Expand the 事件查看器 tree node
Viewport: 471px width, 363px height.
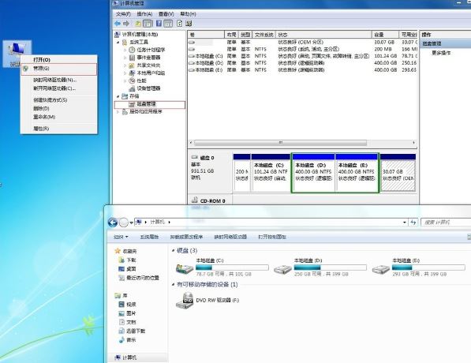pyautogui.click(x=125, y=58)
